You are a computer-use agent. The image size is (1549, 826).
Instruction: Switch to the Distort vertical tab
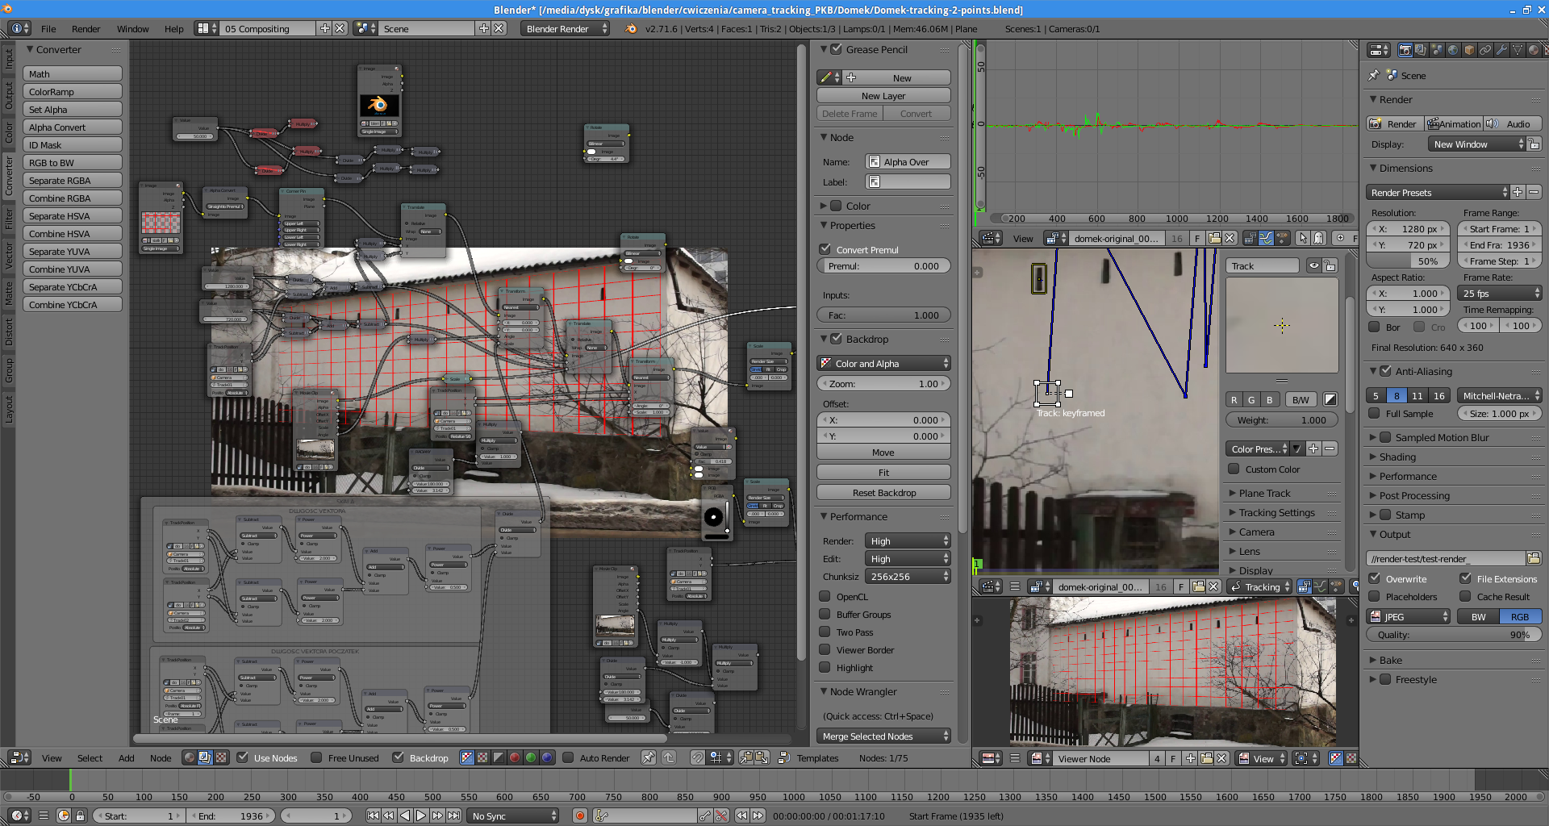(x=9, y=331)
